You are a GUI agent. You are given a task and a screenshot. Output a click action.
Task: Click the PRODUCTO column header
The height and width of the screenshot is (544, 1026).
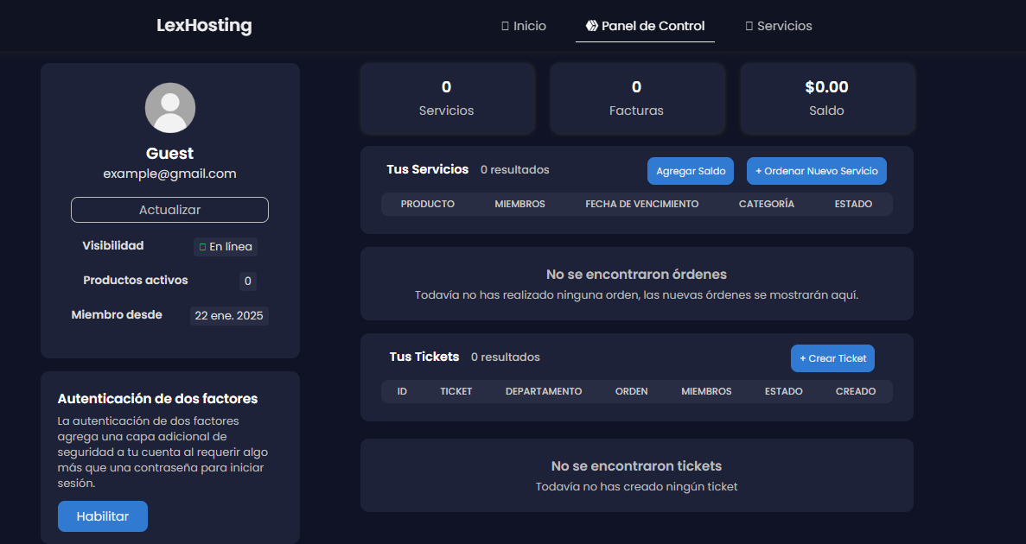pos(428,204)
